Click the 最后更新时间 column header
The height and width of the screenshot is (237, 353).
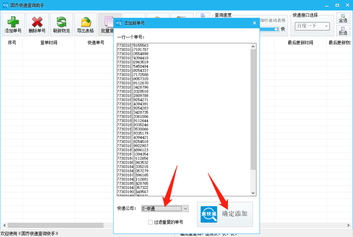coord(300,43)
